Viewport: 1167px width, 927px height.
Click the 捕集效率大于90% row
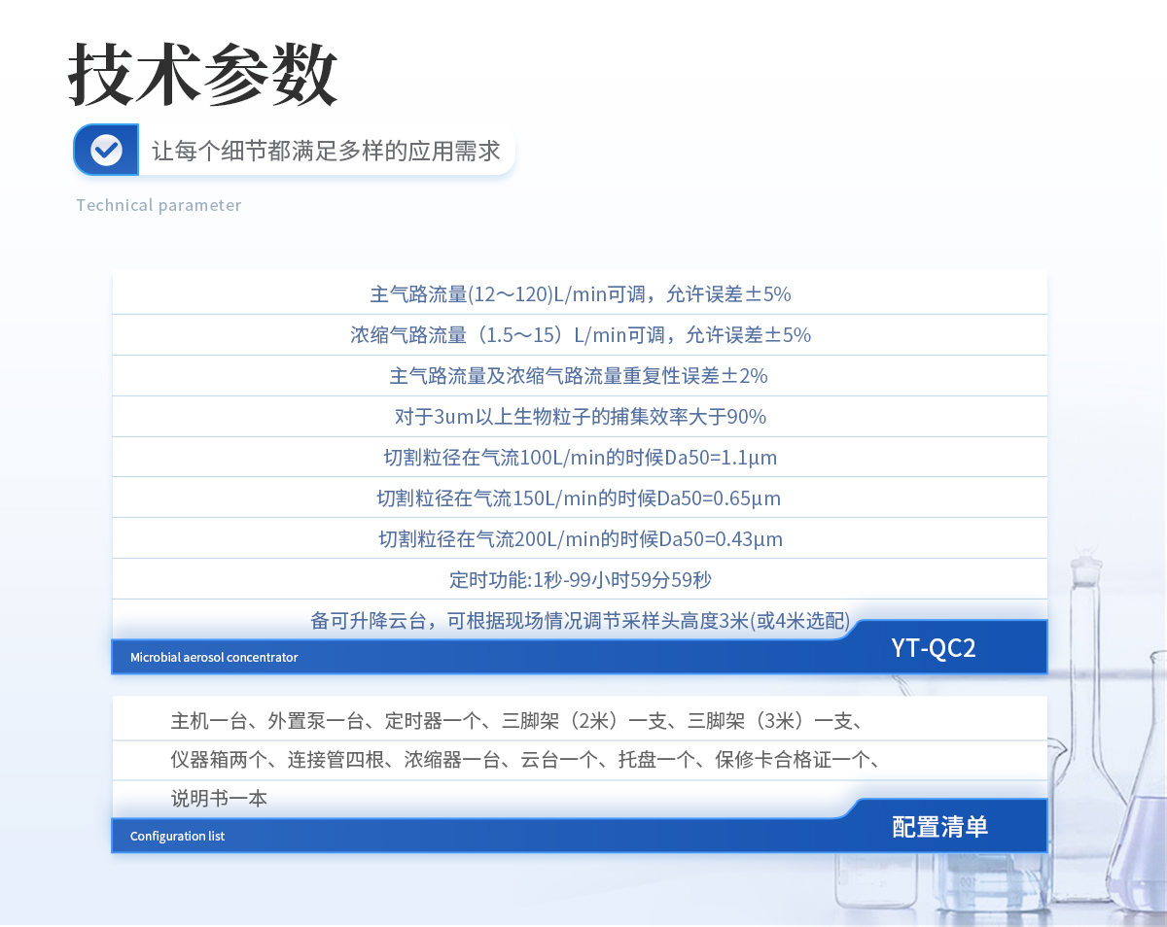(580, 417)
